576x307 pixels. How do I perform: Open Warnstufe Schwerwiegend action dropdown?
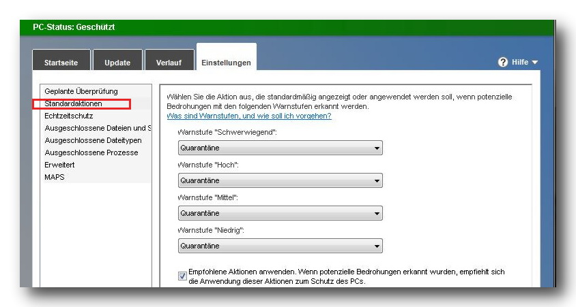280,148
